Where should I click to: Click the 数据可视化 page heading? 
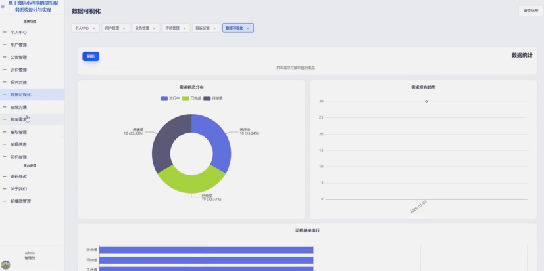[86, 11]
